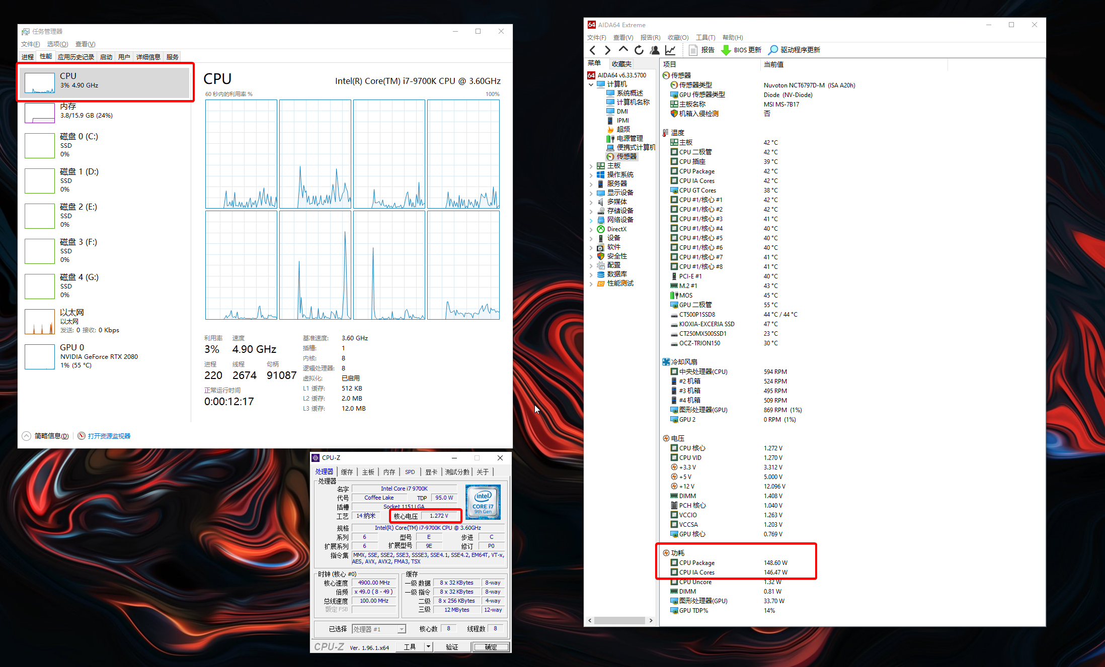Open the 工具(T) menu in AIDA64
This screenshot has width=1105, height=667.
[705, 37]
